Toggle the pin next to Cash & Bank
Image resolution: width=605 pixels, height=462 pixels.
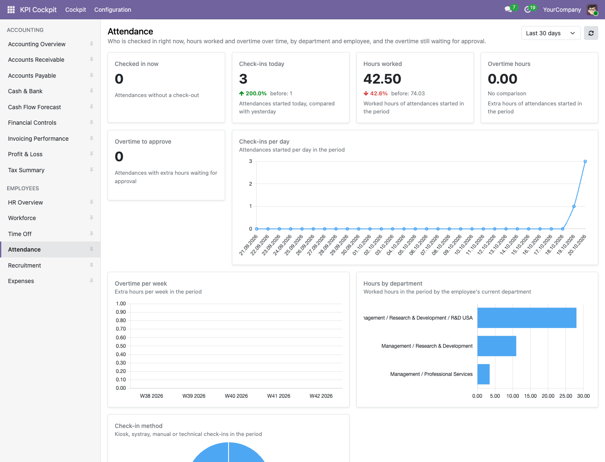91,91
